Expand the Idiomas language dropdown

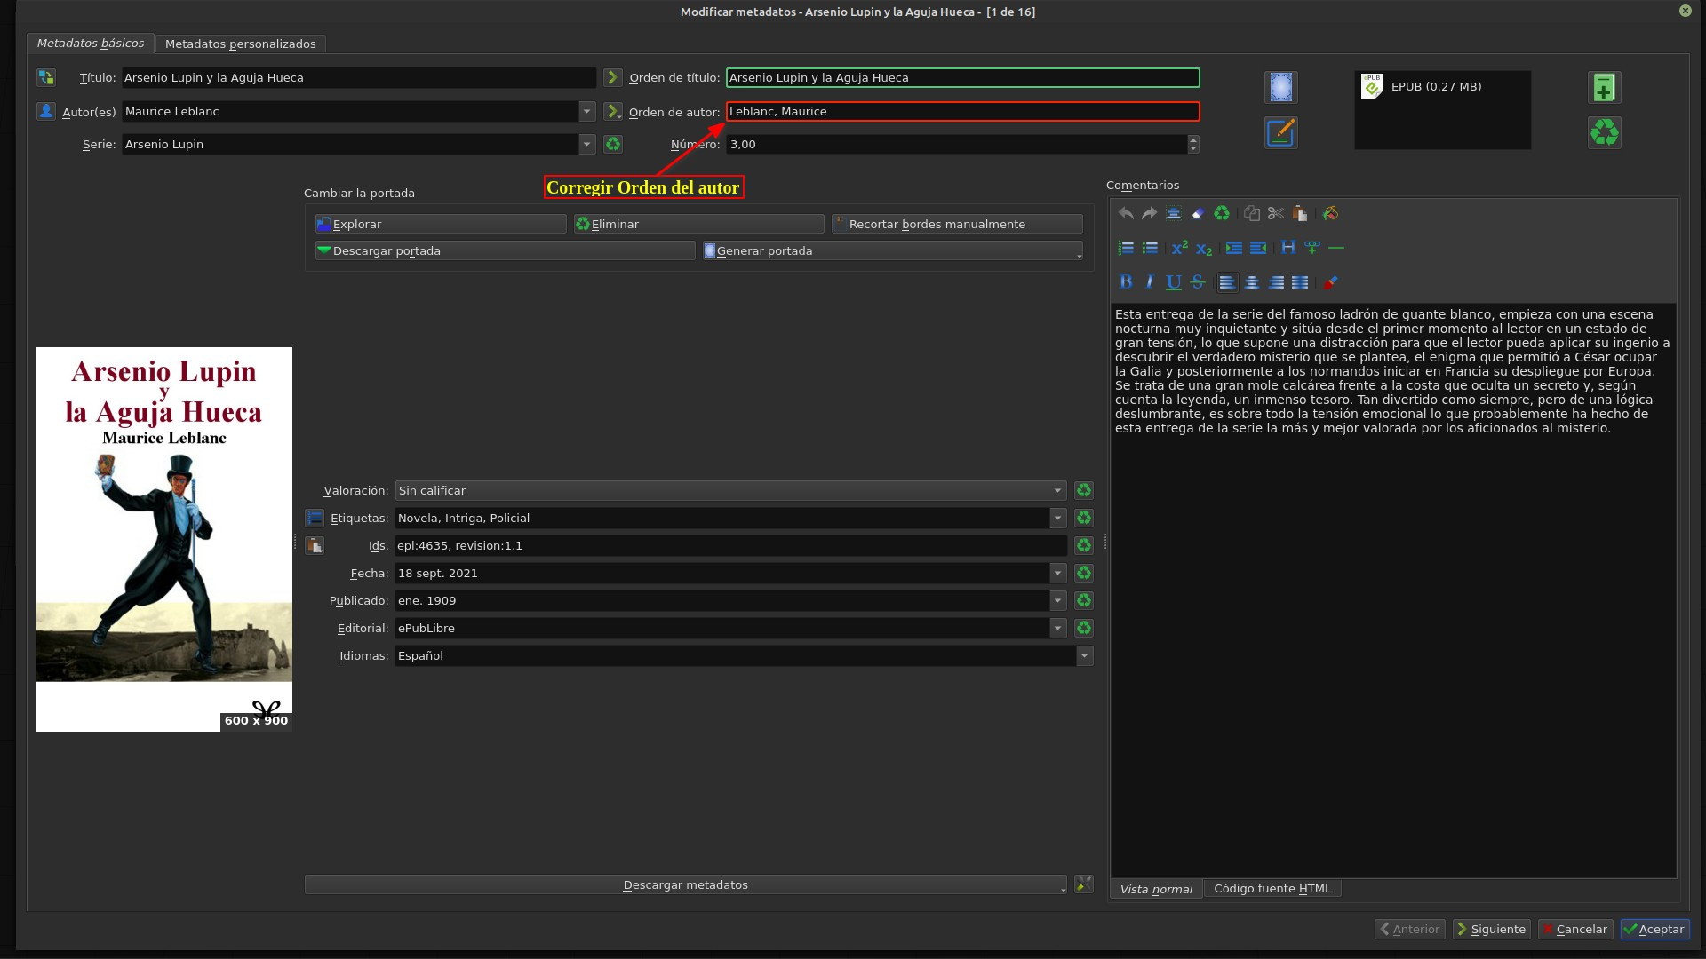(1084, 655)
